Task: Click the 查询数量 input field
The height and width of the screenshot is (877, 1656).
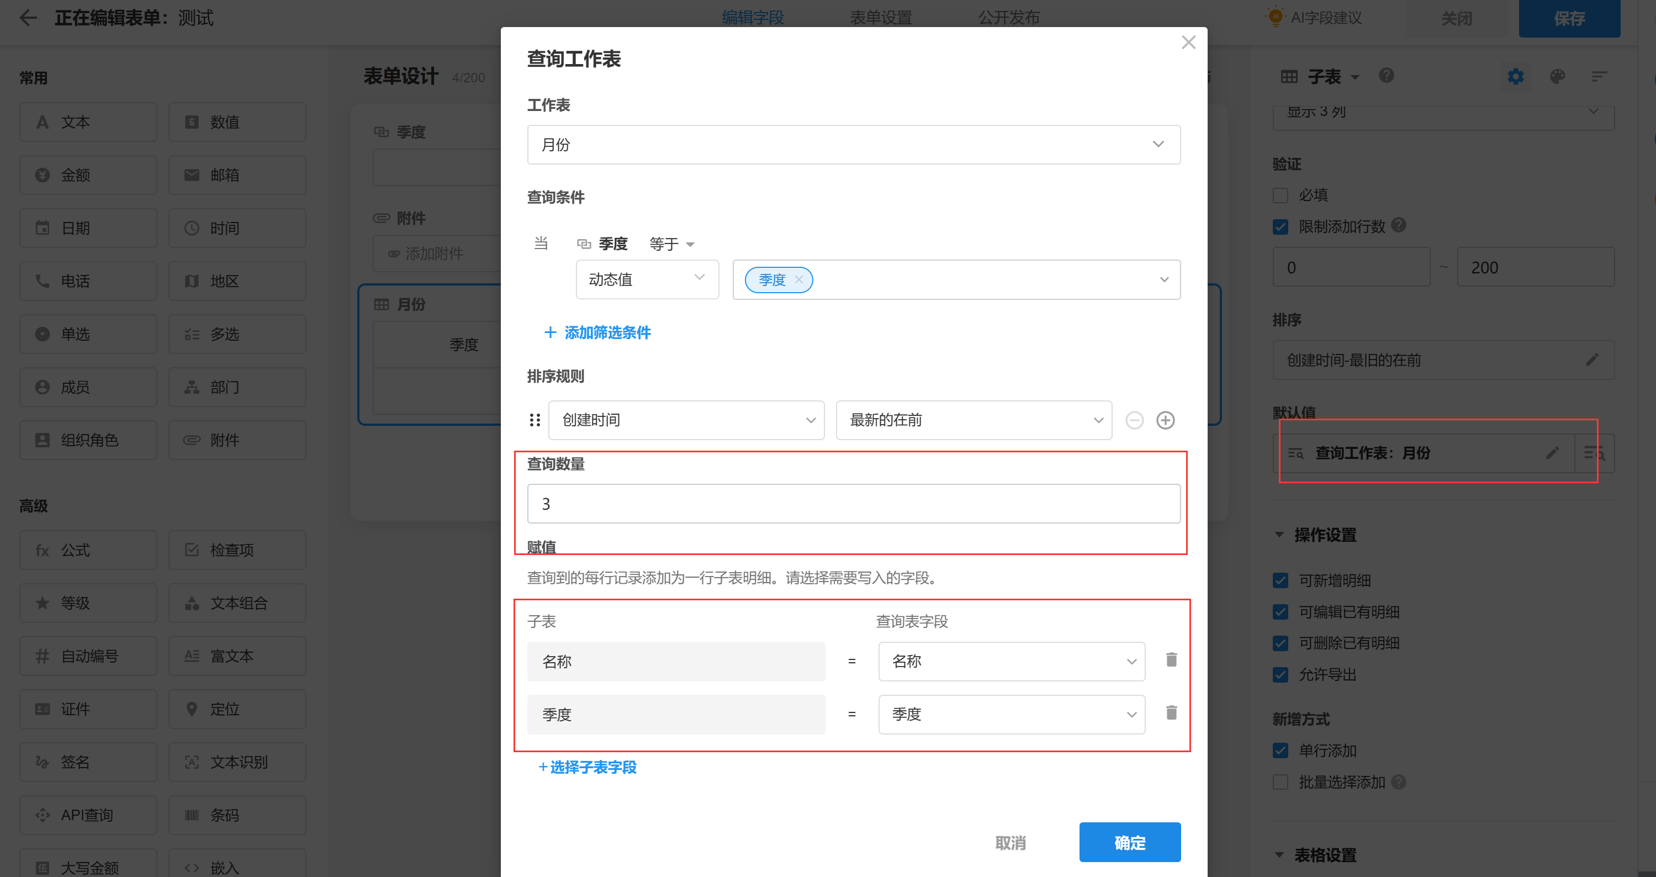Action: coord(853,504)
